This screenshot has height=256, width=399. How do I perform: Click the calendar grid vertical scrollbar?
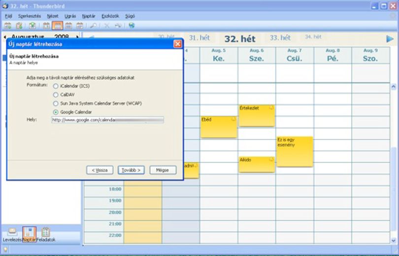(x=394, y=164)
